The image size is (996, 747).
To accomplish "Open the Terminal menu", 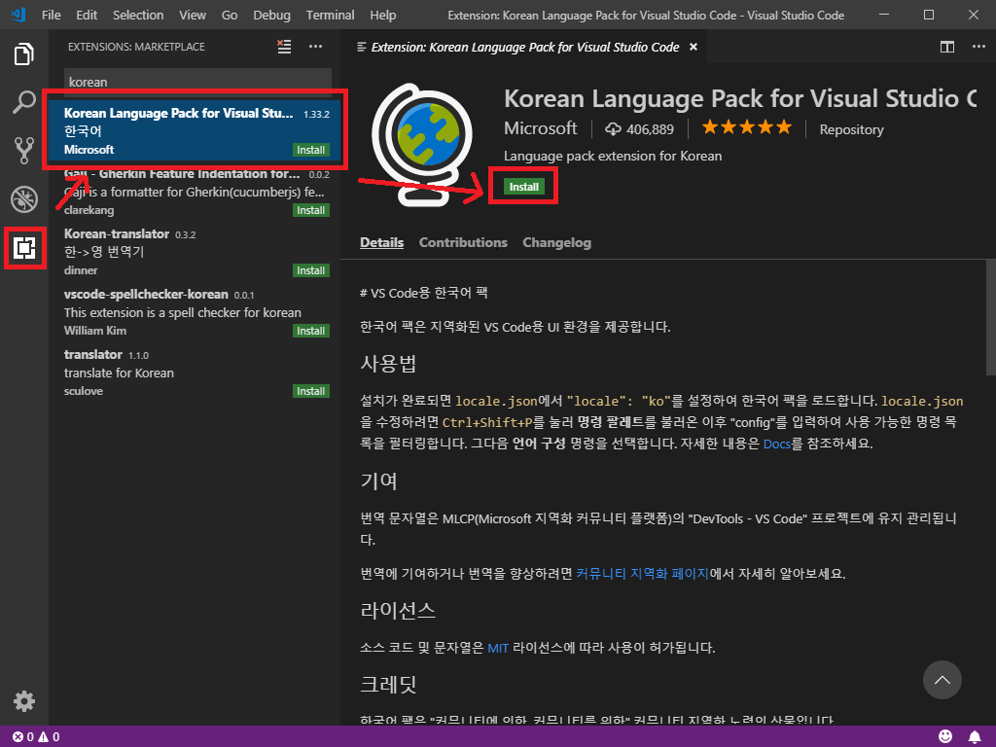I will [331, 15].
